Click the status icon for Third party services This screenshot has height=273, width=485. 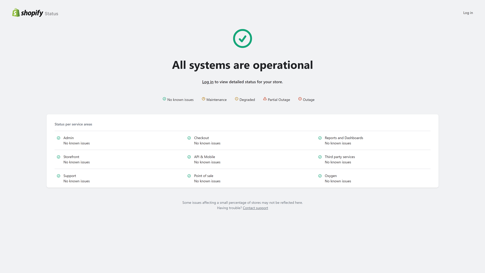320,157
